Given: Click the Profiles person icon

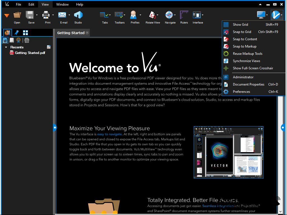Looking at the screenshot, I should (134, 15).
